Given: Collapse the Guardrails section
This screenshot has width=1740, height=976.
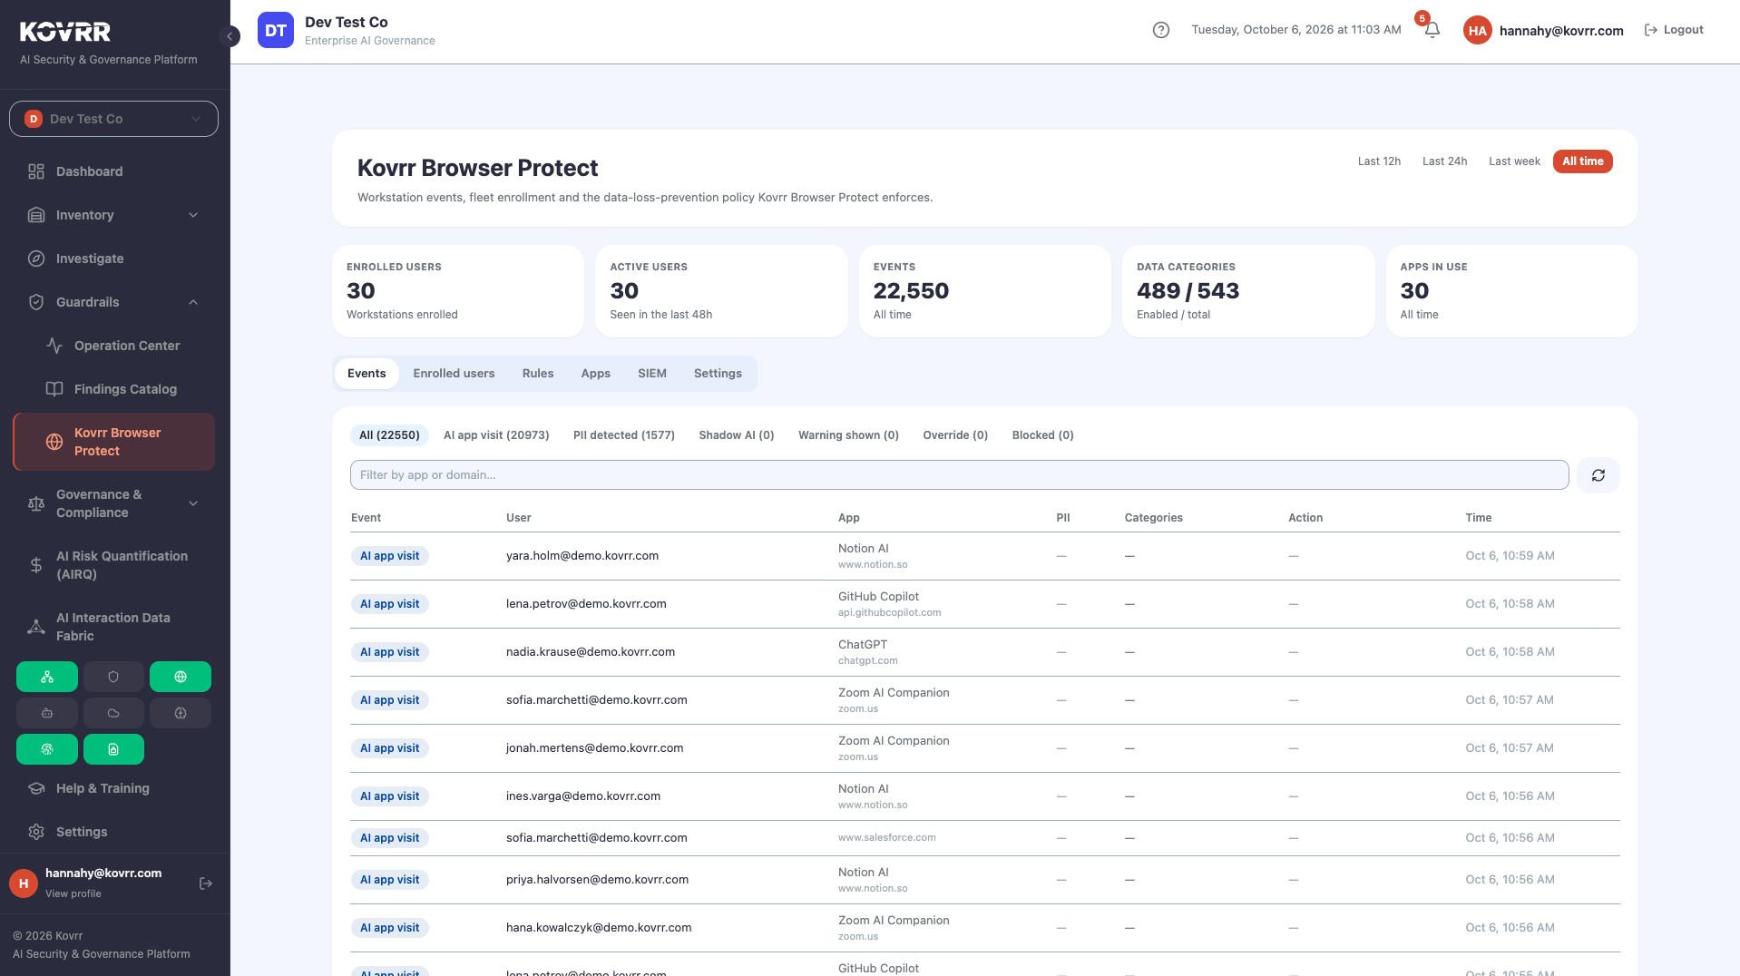Looking at the screenshot, I should click(114, 302).
